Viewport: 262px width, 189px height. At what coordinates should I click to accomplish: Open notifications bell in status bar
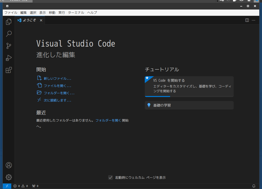point(254,186)
